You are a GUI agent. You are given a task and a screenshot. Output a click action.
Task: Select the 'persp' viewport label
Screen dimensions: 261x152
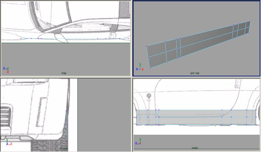pos(194,73)
